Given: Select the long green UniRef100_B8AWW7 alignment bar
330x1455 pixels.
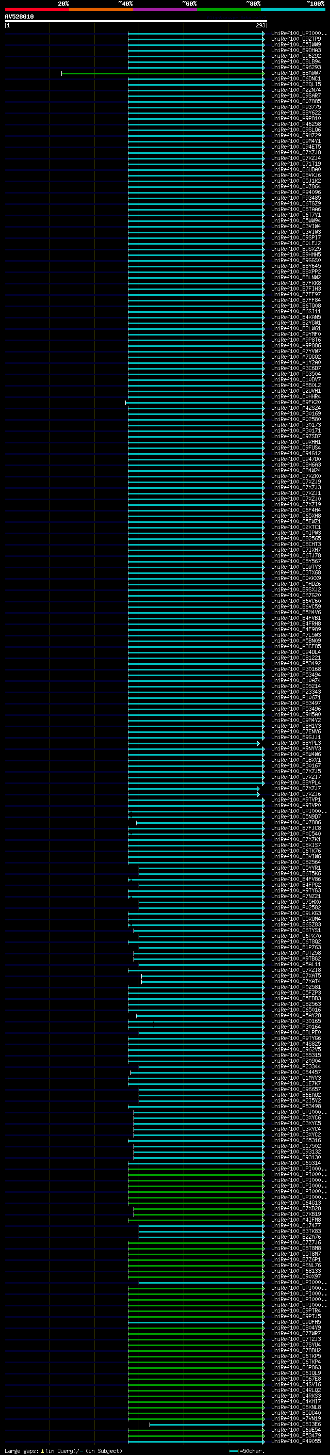Looking at the screenshot, I should point(162,73).
